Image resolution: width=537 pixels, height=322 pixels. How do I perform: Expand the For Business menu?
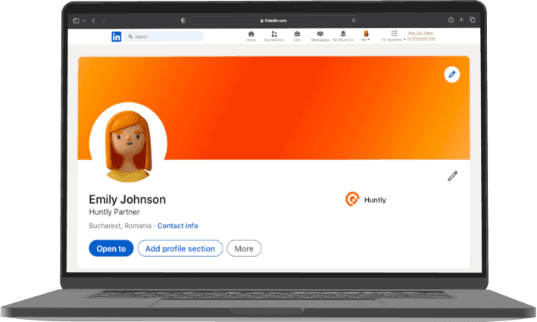(x=394, y=36)
